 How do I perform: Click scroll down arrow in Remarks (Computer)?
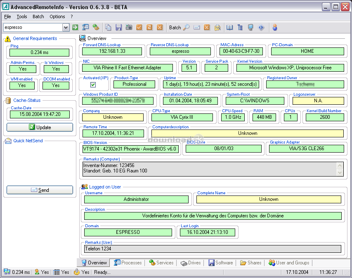(340, 172)
